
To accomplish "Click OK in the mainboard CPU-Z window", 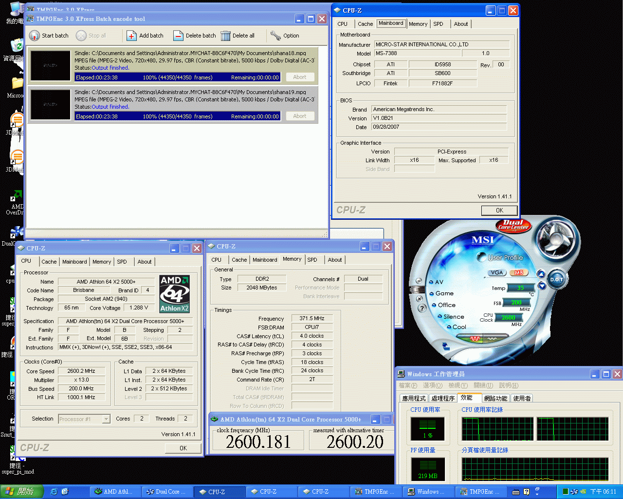I will point(499,211).
